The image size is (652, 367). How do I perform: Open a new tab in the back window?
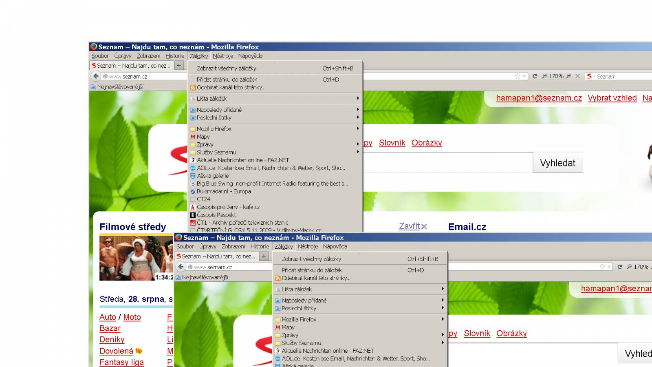click(179, 65)
